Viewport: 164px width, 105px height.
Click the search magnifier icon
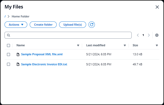pos(8,35)
